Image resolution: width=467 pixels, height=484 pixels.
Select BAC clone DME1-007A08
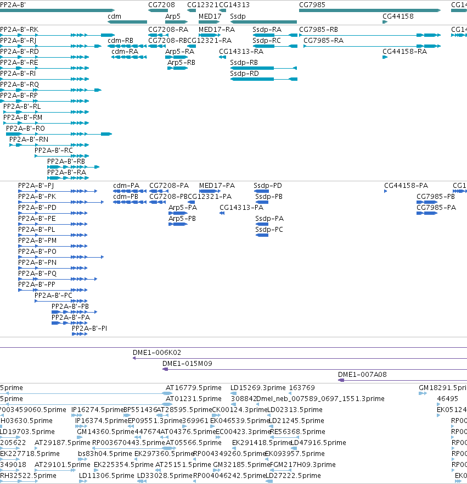click(403, 380)
